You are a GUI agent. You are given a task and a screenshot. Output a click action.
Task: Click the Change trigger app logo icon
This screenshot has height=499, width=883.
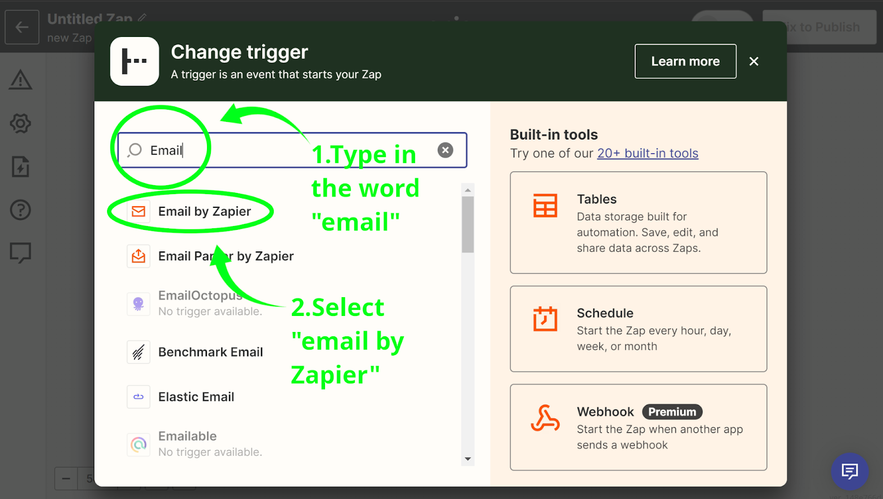(135, 61)
